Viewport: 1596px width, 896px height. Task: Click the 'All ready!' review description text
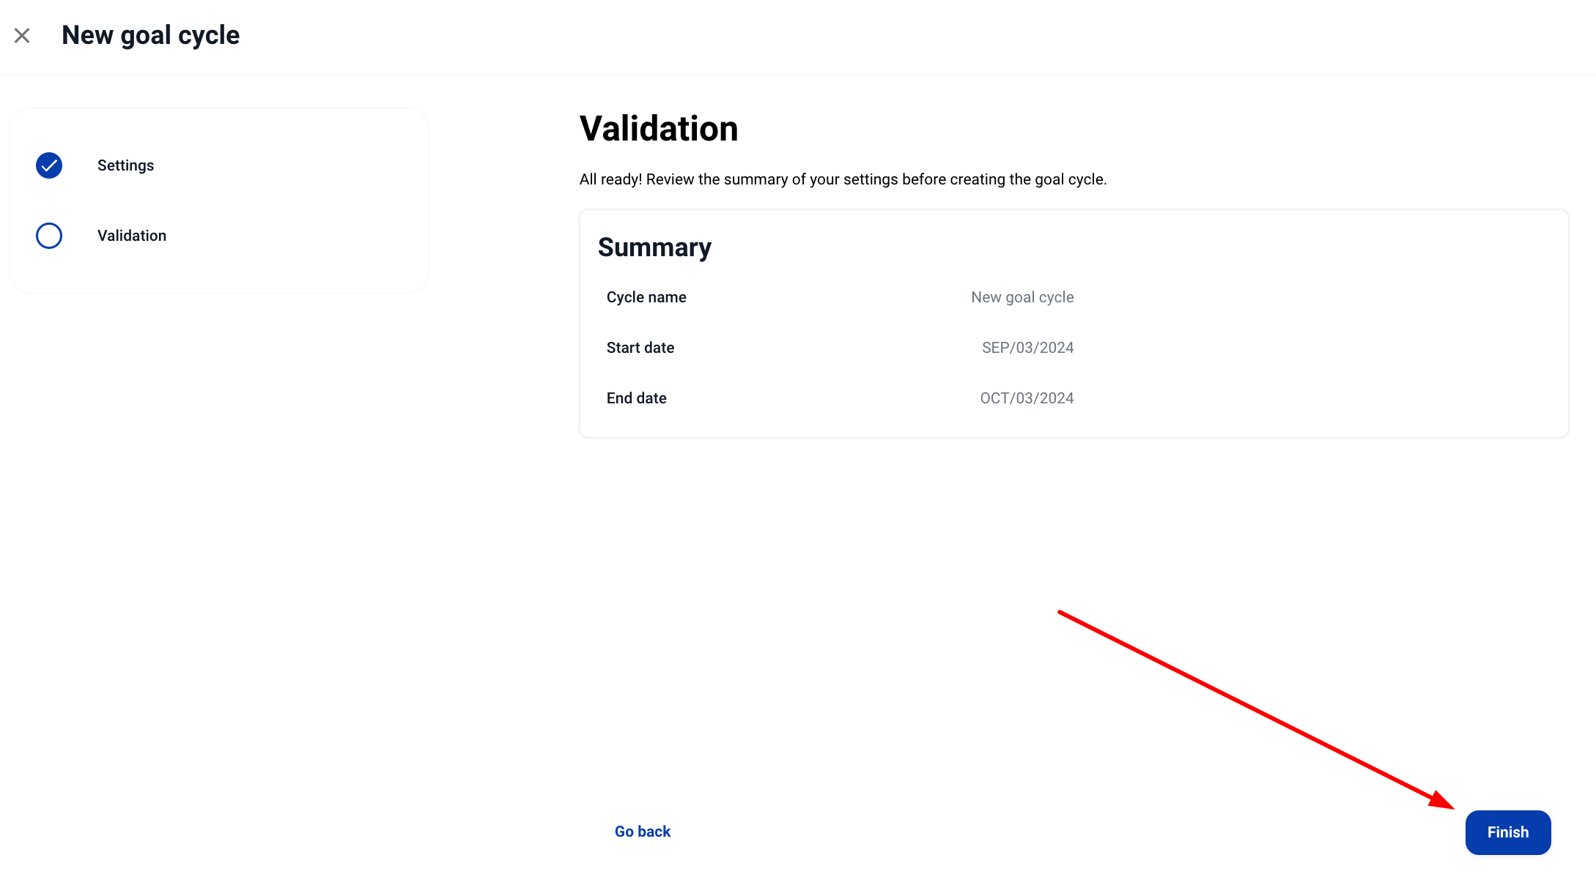click(x=843, y=179)
